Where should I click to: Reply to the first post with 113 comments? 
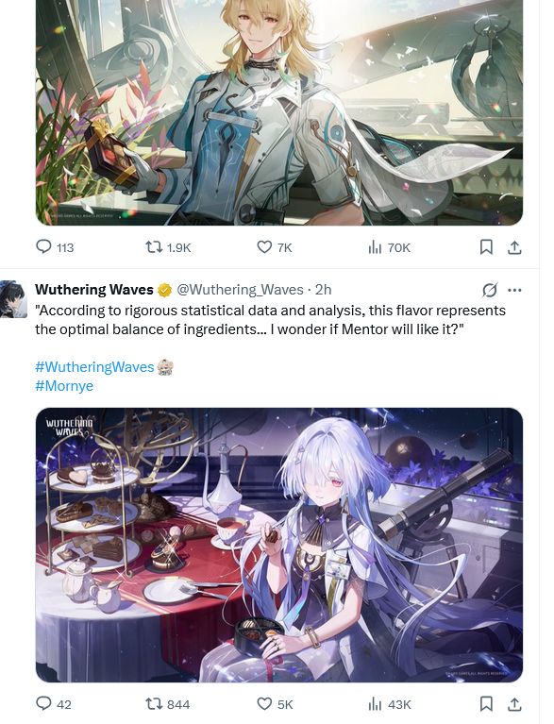point(55,247)
